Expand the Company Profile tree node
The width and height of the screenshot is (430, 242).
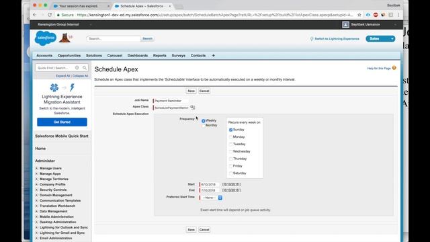coord(37,184)
